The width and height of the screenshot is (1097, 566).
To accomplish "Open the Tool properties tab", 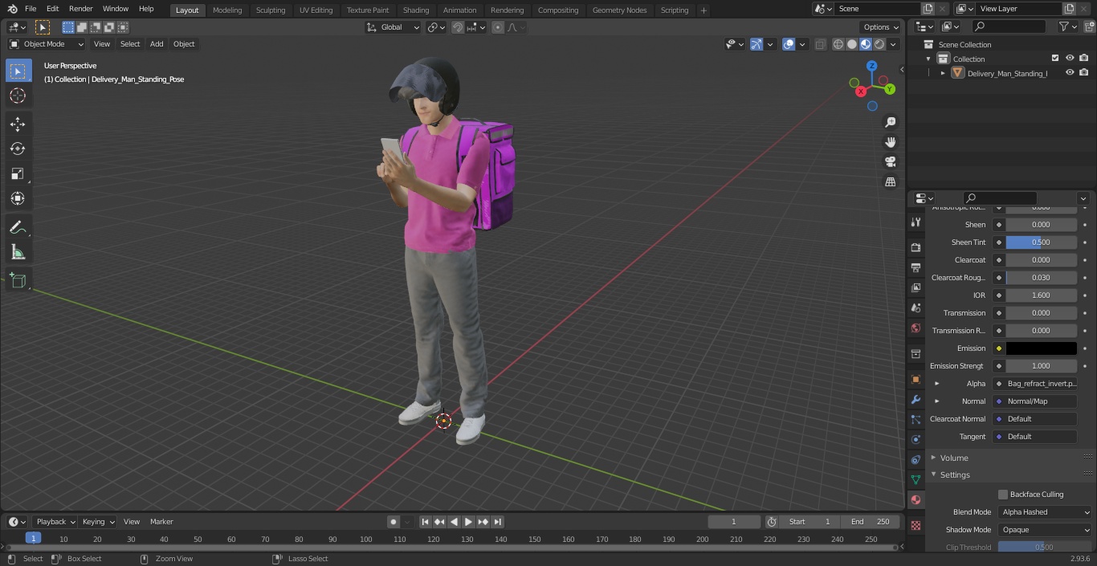I will tap(916, 222).
